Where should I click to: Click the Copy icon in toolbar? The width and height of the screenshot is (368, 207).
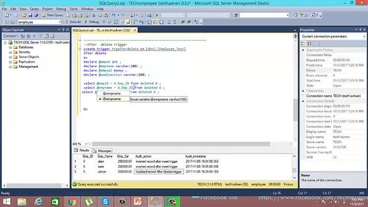pos(99,16)
